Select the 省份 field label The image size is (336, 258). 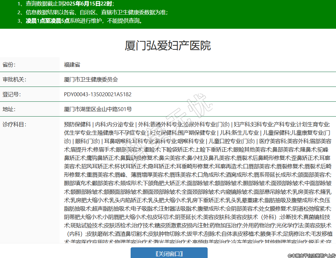pos(9,65)
